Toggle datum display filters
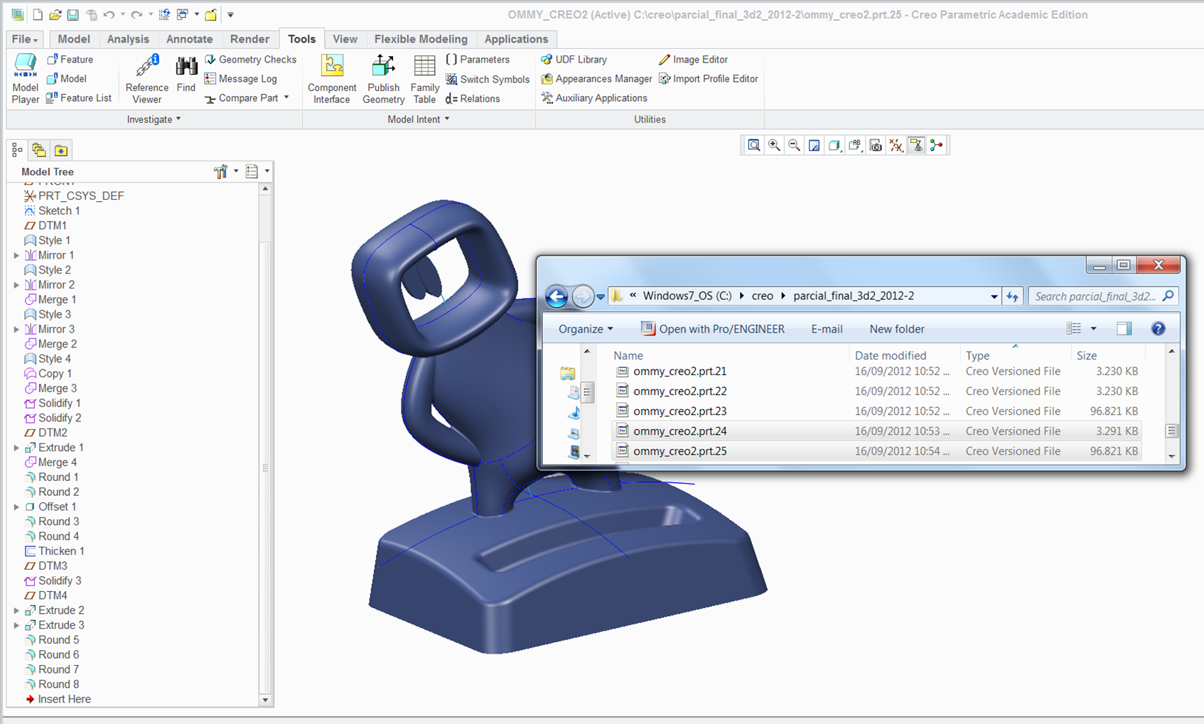Screen dimensions: 1204x724 896,146
